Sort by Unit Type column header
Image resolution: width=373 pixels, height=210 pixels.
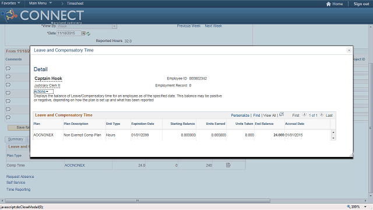click(113, 124)
